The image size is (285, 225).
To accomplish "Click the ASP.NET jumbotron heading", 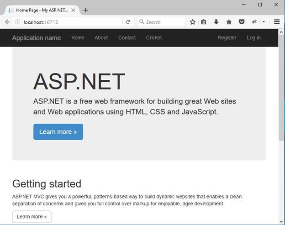I will (79, 81).
